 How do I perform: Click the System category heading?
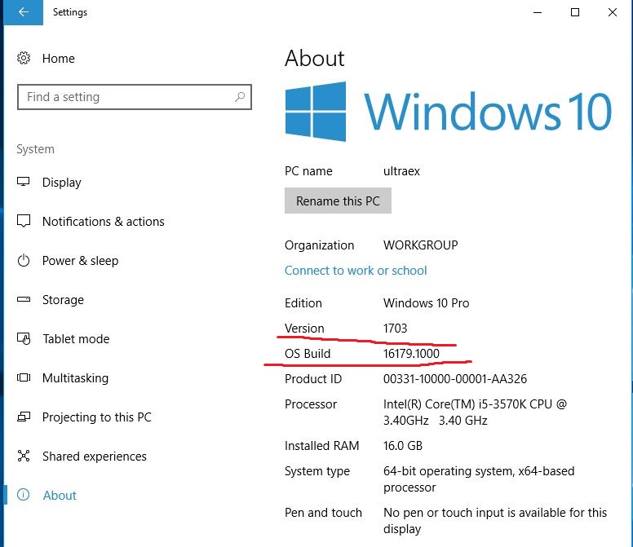click(36, 149)
